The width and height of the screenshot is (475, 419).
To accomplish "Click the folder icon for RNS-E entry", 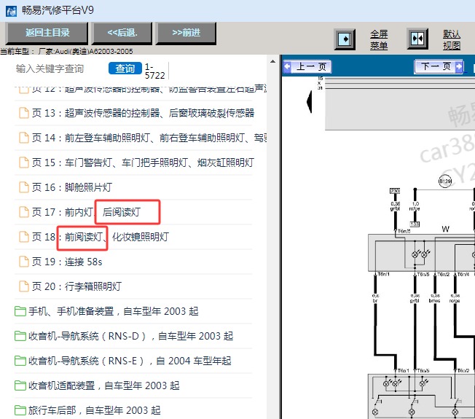I will tap(20, 361).
